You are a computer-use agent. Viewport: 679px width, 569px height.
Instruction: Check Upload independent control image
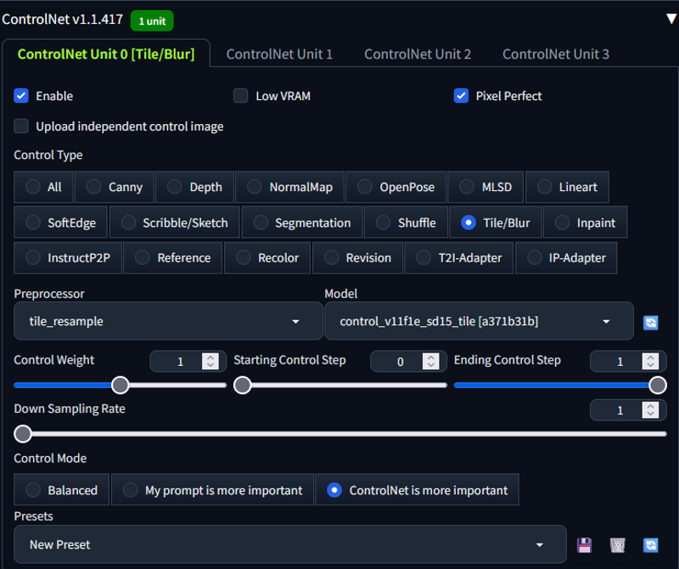pyautogui.click(x=21, y=126)
